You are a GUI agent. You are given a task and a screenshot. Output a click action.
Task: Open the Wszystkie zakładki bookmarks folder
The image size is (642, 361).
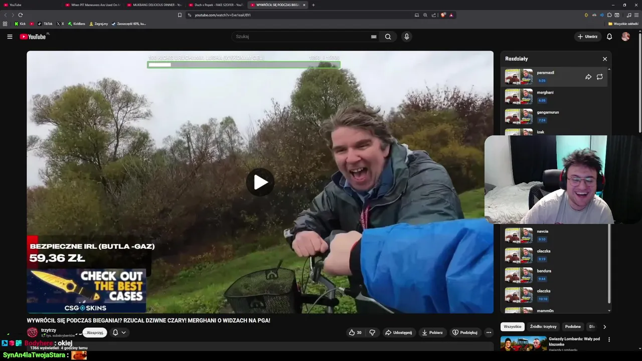[x=623, y=24]
